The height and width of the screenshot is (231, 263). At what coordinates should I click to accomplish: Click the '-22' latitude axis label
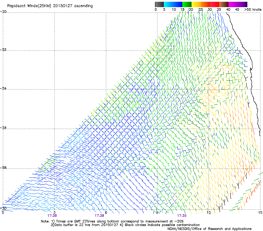click(3, 50)
